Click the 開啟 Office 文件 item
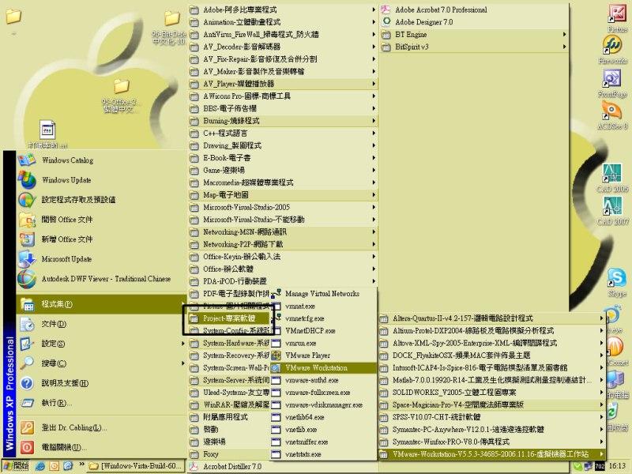The height and width of the screenshot is (474, 632). click(101, 220)
